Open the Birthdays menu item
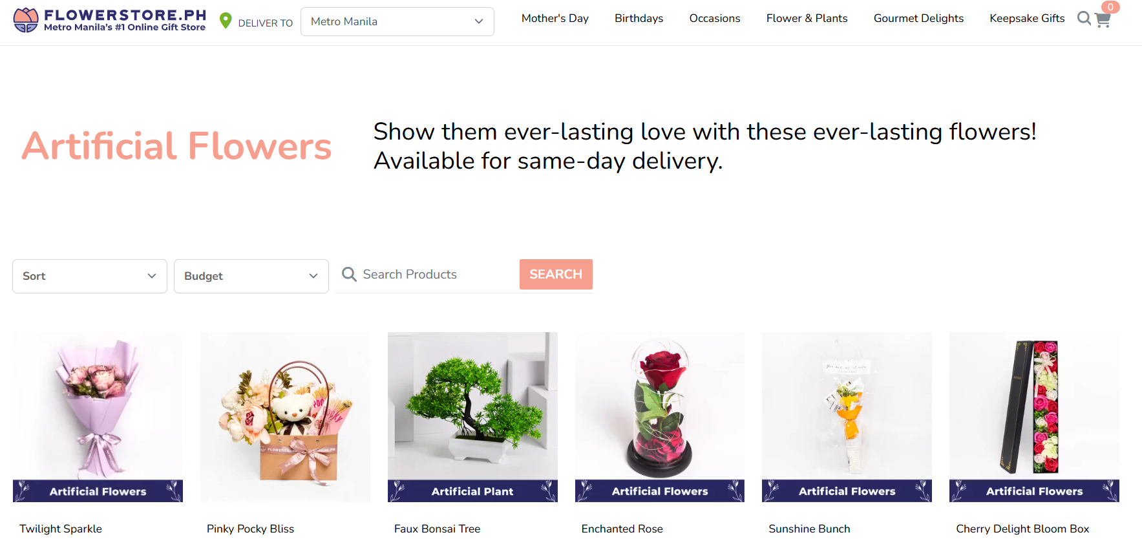The width and height of the screenshot is (1142, 539). coord(639,19)
